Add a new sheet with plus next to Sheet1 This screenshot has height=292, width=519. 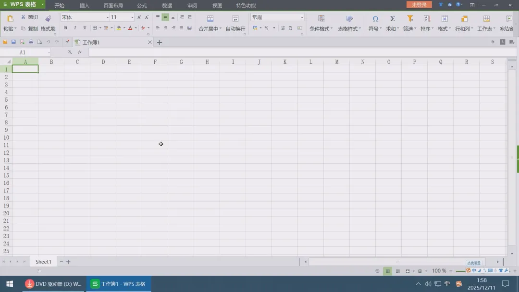point(68,262)
